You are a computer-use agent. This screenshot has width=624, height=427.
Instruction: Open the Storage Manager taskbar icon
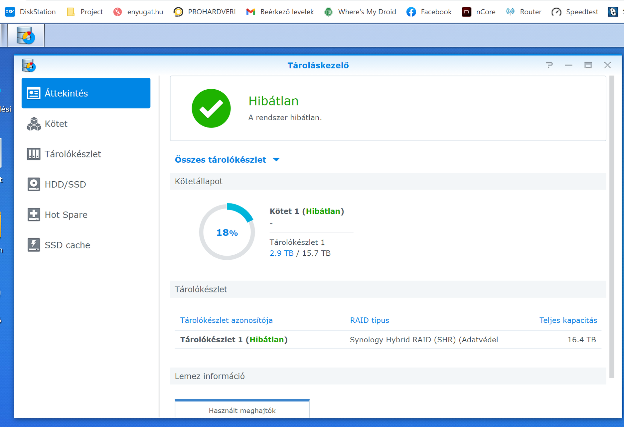pos(26,35)
